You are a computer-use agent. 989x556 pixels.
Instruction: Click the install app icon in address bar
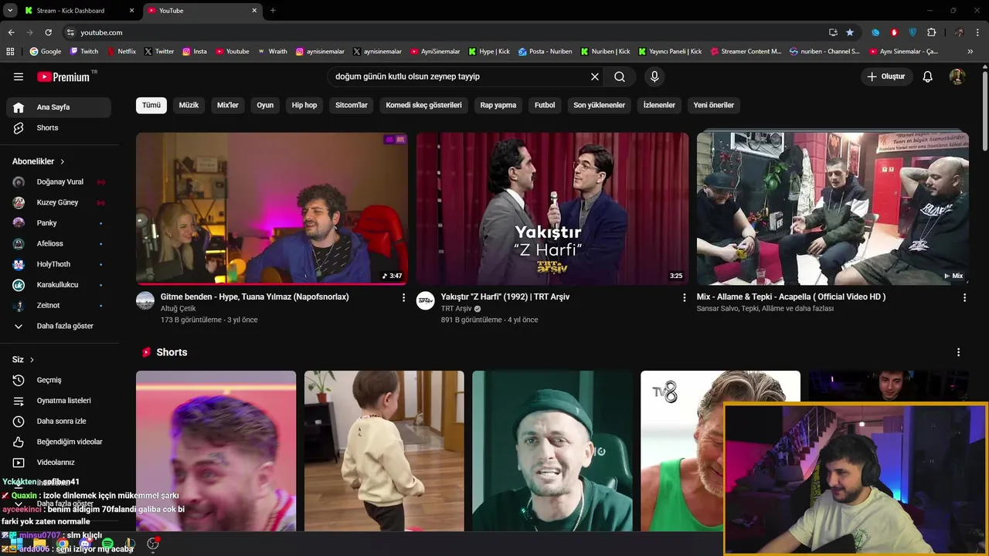(x=833, y=32)
